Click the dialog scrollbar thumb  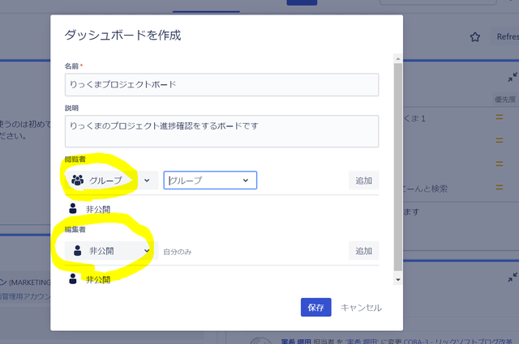click(x=398, y=167)
